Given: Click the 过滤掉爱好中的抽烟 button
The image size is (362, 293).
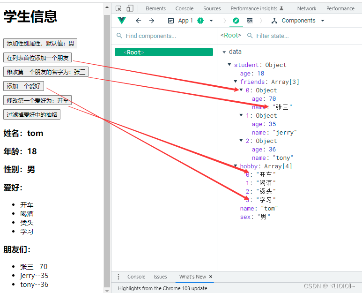Looking at the screenshot, I should (x=32, y=114).
